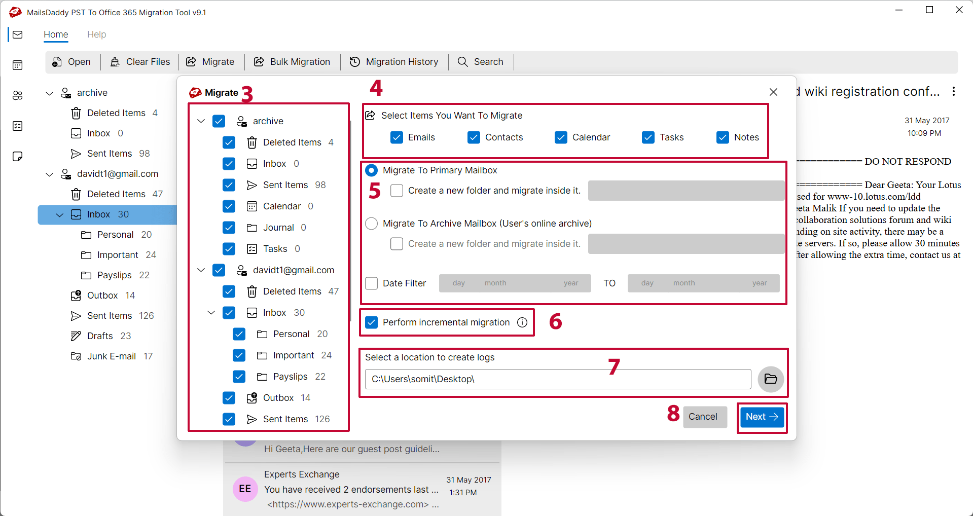Image resolution: width=973 pixels, height=516 pixels.
Task: Collapse davidt1@gmail.com in the left folder pane
Action: click(50, 174)
